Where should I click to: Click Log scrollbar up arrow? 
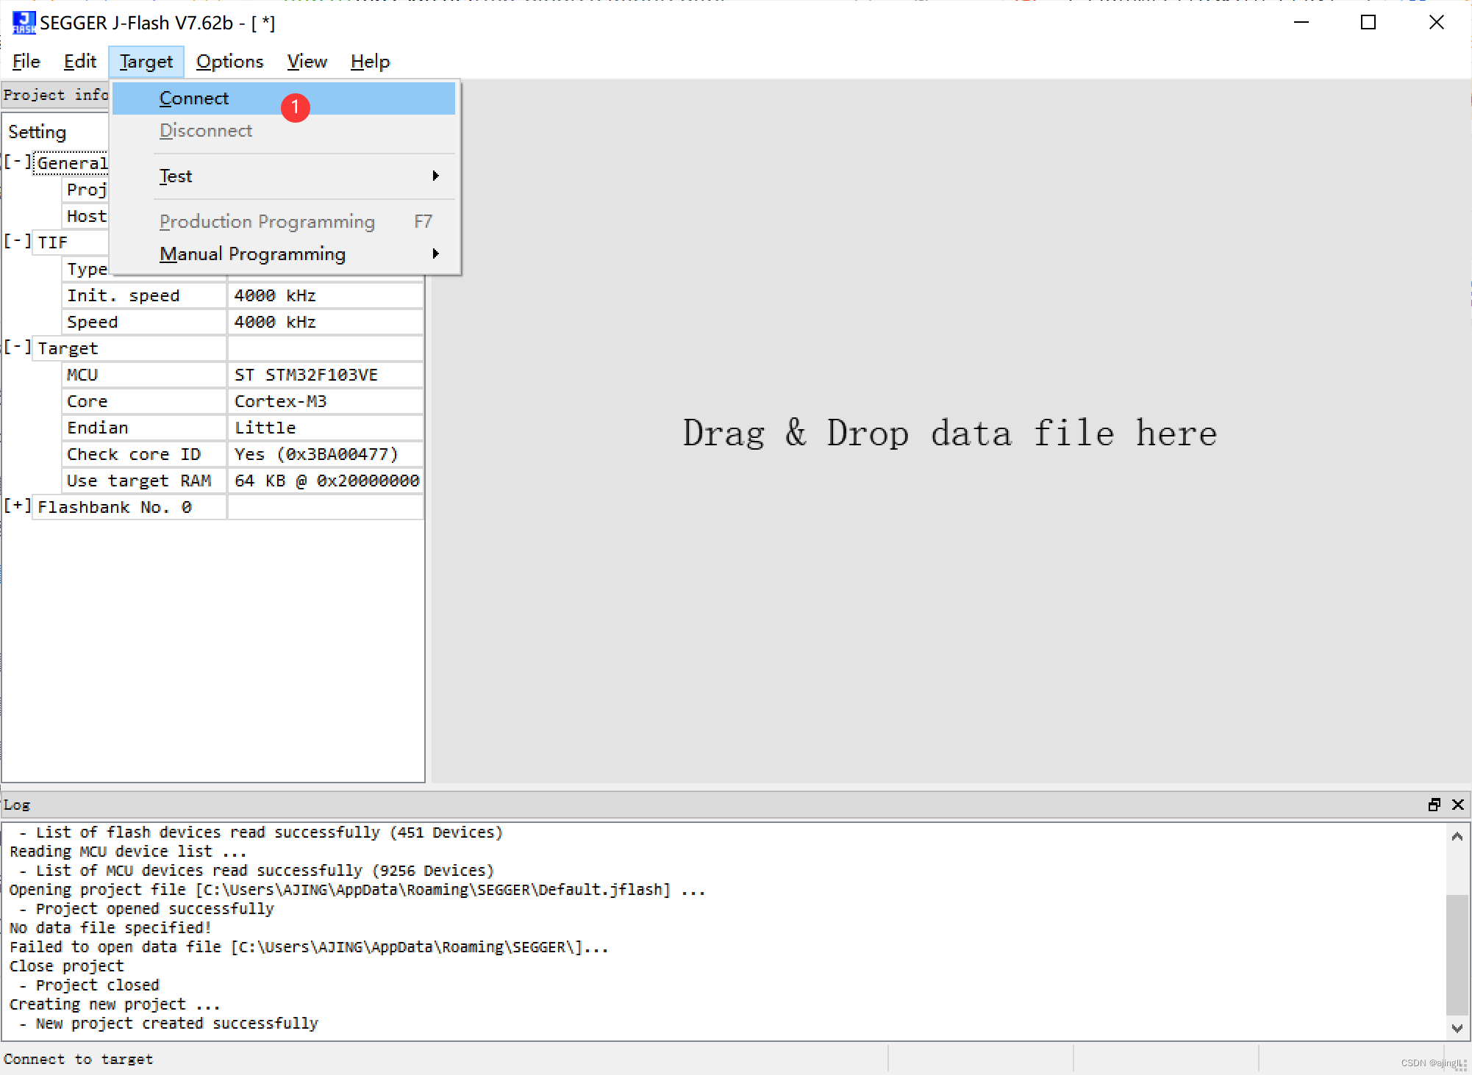coord(1457,836)
